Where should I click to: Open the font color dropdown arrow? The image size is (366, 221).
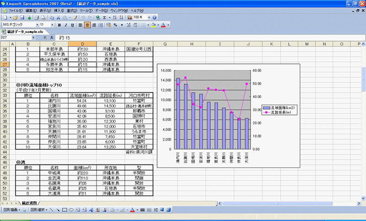click(x=168, y=25)
